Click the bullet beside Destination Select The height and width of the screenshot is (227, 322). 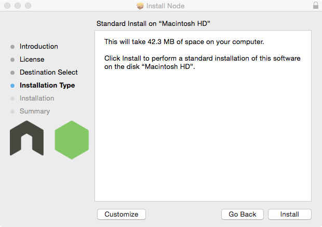tap(12, 73)
